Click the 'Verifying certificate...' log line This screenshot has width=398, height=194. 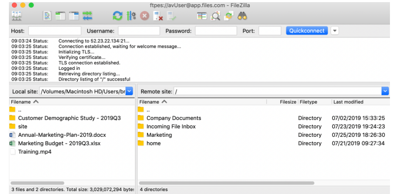click(82, 57)
